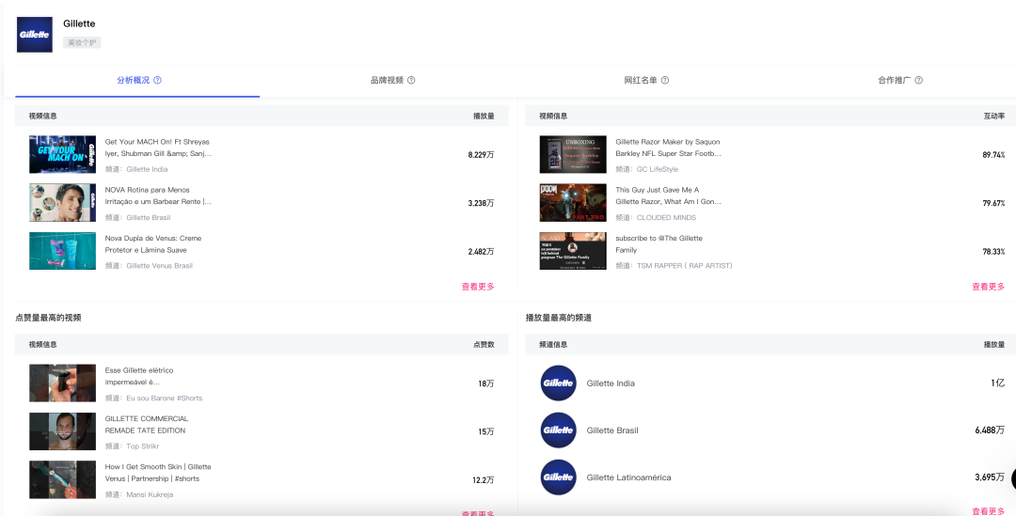Click the 8,229万 play count value
Screen dimensions: 1016x516
coord(481,155)
